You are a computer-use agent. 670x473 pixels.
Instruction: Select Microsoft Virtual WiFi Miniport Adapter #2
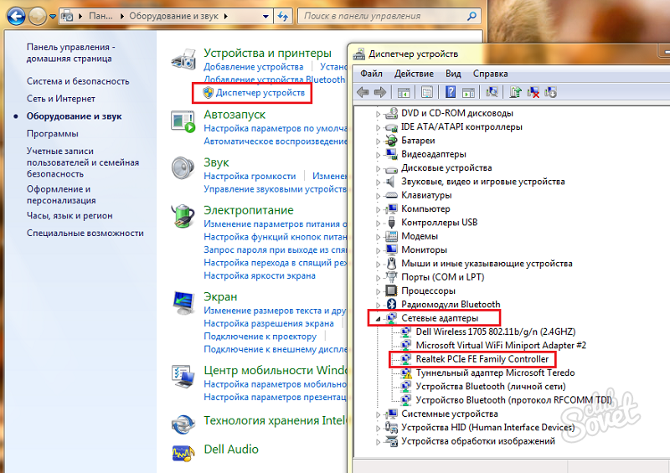[501, 346]
